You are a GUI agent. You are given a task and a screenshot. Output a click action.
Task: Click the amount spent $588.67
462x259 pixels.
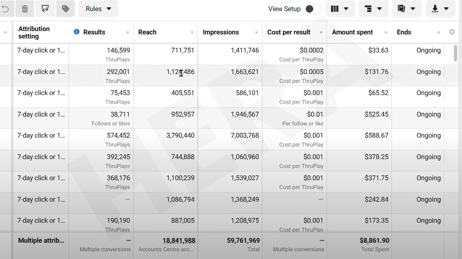pyautogui.click(x=376, y=135)
